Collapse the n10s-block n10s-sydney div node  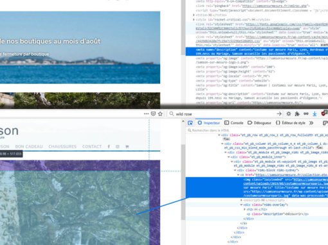tap(235, 170)
